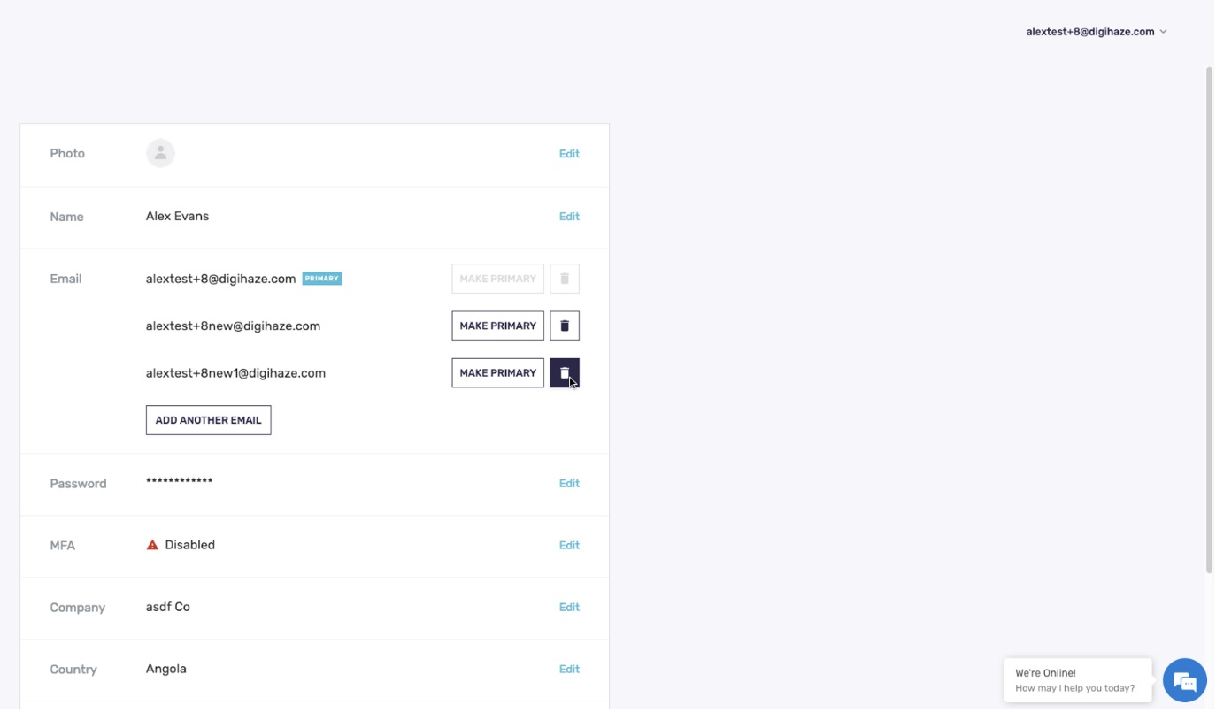1216x720 pixels.
Task: Make alextest+8new1@digihaze.com the primary email
Action: pyautogui.click(x=497, y=372)
